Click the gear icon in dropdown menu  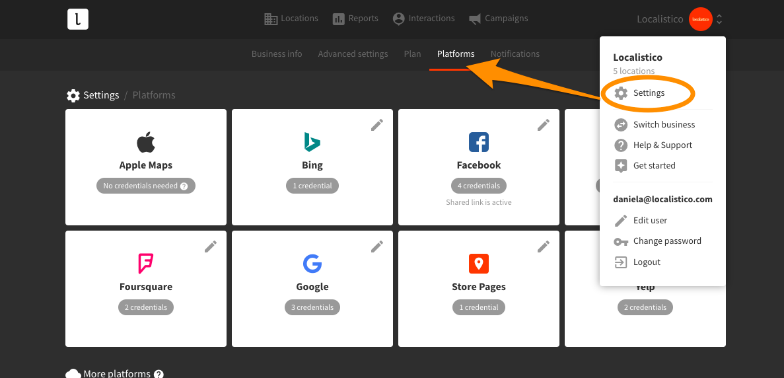point(620,93)
